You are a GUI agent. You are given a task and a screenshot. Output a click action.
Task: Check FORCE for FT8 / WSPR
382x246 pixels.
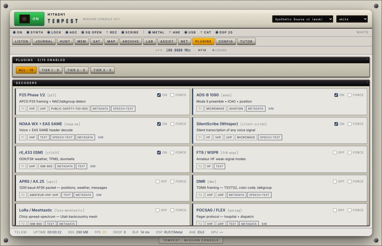pyautogui.click(x=350, y=152)
